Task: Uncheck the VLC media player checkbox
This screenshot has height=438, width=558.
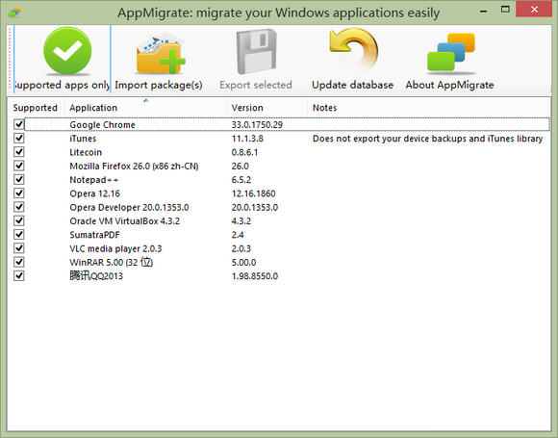Action: coord(19,248)
